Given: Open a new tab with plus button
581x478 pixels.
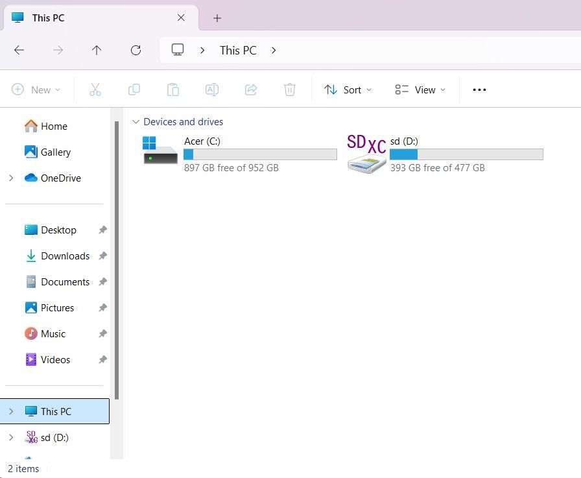Looking at the screenshot, I should point(217,18).
